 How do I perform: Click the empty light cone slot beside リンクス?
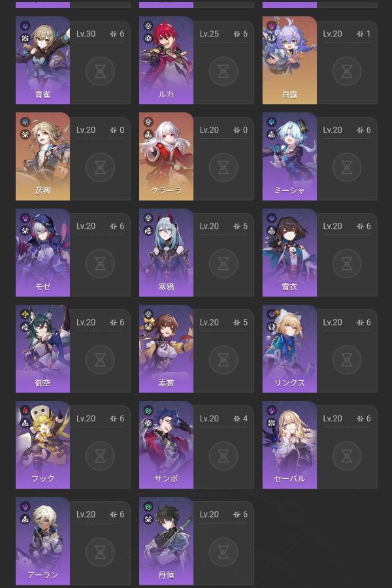tap(347, 359)
